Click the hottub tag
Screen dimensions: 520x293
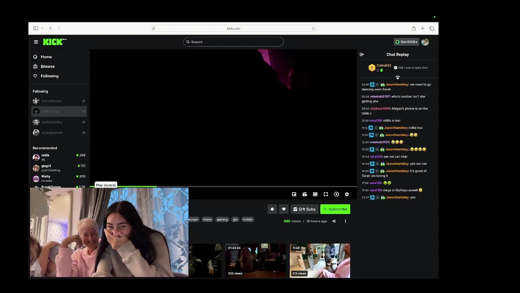[x=248, y=219]
